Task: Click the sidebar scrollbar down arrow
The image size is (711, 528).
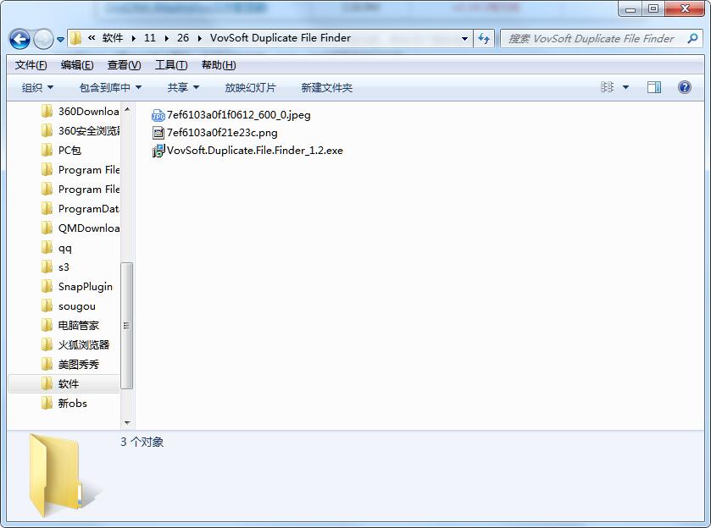Action: pos(127,422)
